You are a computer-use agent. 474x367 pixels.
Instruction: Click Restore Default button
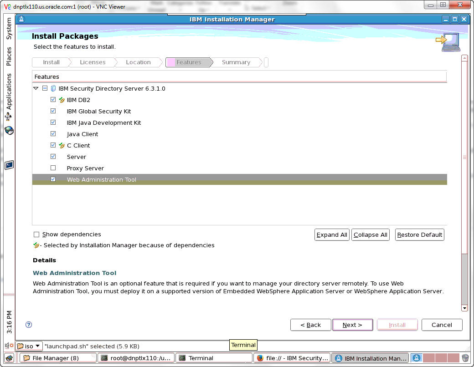(x=420, y=234)
